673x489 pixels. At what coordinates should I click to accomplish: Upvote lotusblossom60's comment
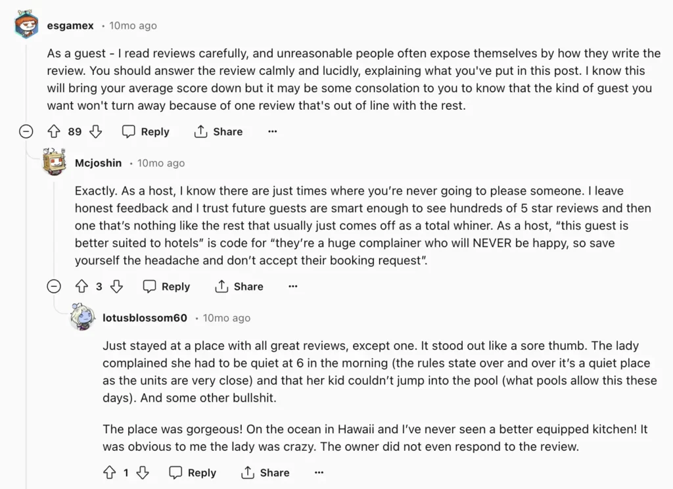pyautogui.click(x=109, y=473)
